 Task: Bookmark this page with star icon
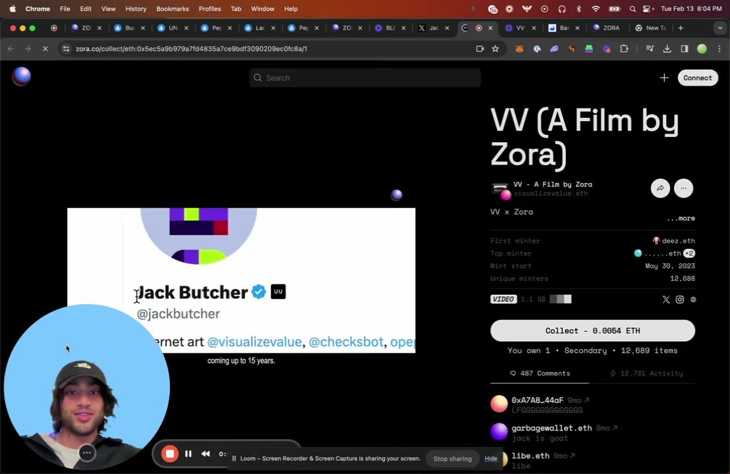(495, 49)
